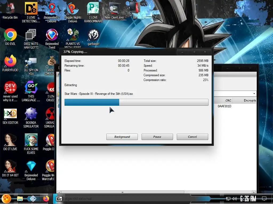The height and width of the screenshot is (204, 273).
Task: Click the extraction progress bar
Action: pyautogui.click(x=136, y=102)
